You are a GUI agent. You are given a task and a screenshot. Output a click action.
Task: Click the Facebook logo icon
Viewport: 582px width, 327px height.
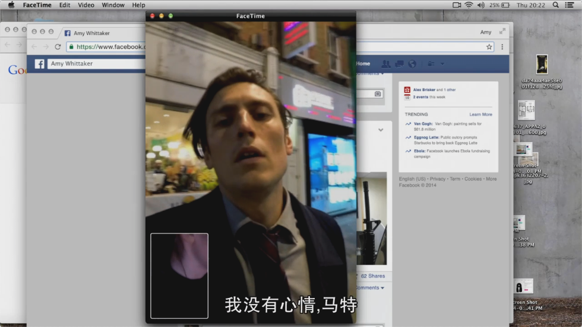40,64
